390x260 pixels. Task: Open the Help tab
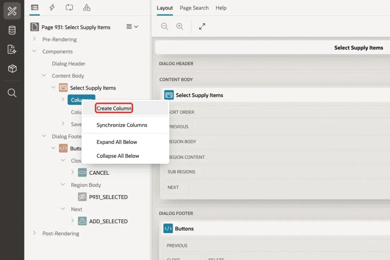[x=221, y=8]
